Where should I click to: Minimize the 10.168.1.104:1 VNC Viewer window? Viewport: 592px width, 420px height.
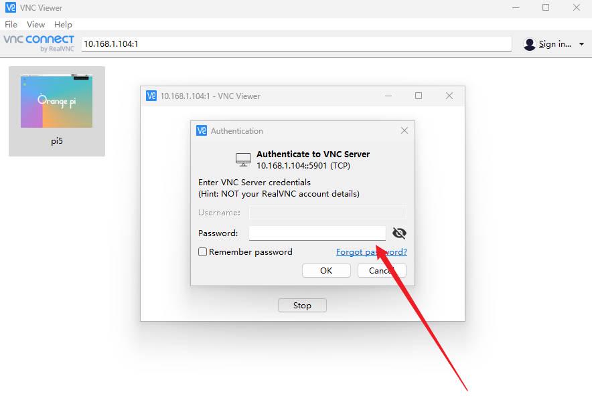[x=388, y=96]
